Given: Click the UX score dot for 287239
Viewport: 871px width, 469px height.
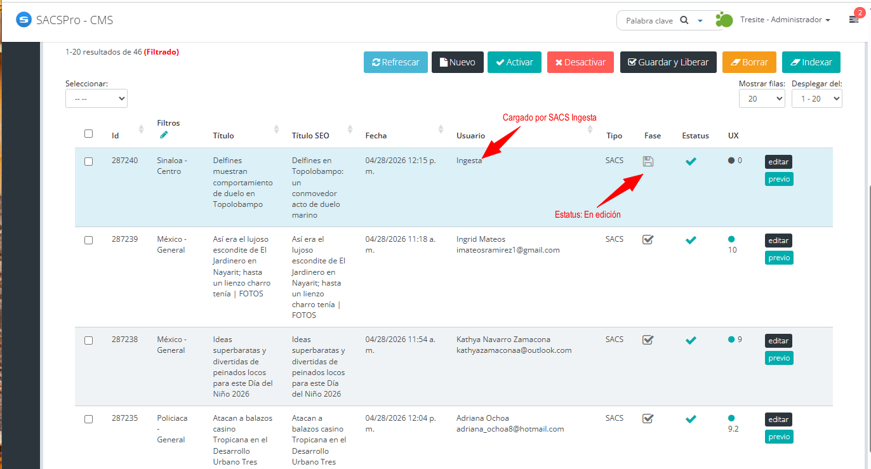Looking at the screenshot, I should pyautogui.click(x=731, y=239).
